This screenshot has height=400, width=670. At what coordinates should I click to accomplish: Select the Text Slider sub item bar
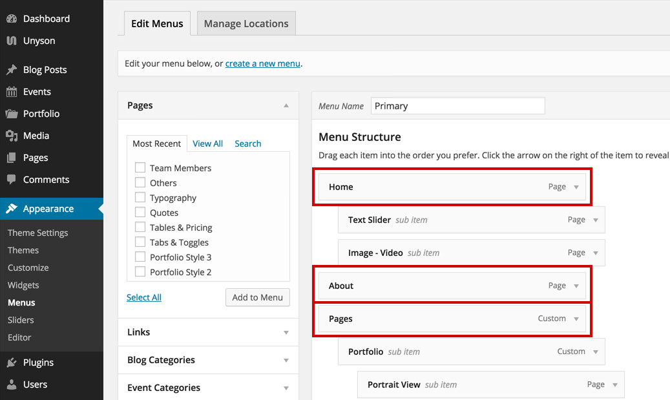(x=471, y=220)
